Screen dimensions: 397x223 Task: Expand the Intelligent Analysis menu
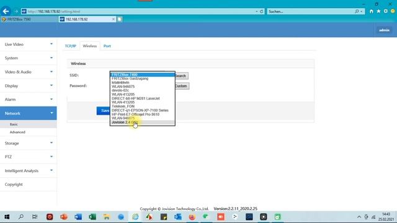pos(29,171)
